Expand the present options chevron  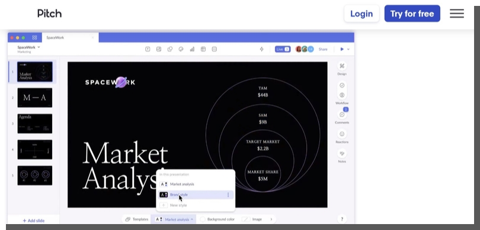(x=348, y=50)
